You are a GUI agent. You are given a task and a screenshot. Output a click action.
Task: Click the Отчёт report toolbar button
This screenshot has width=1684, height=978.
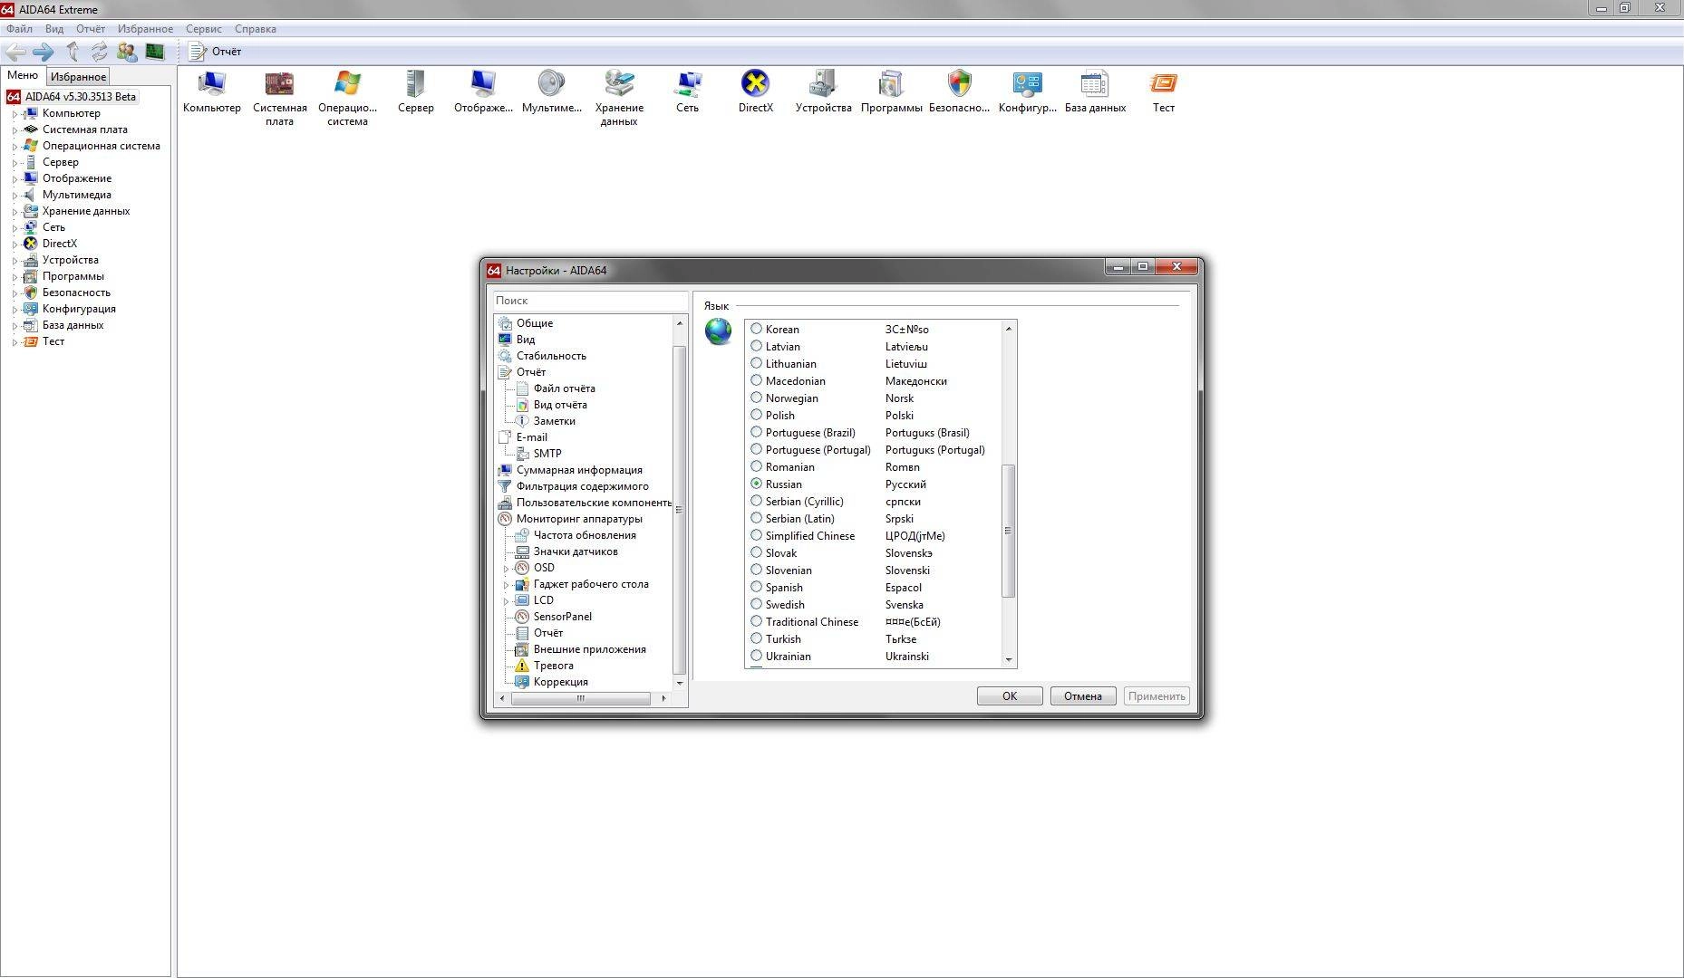216,52
